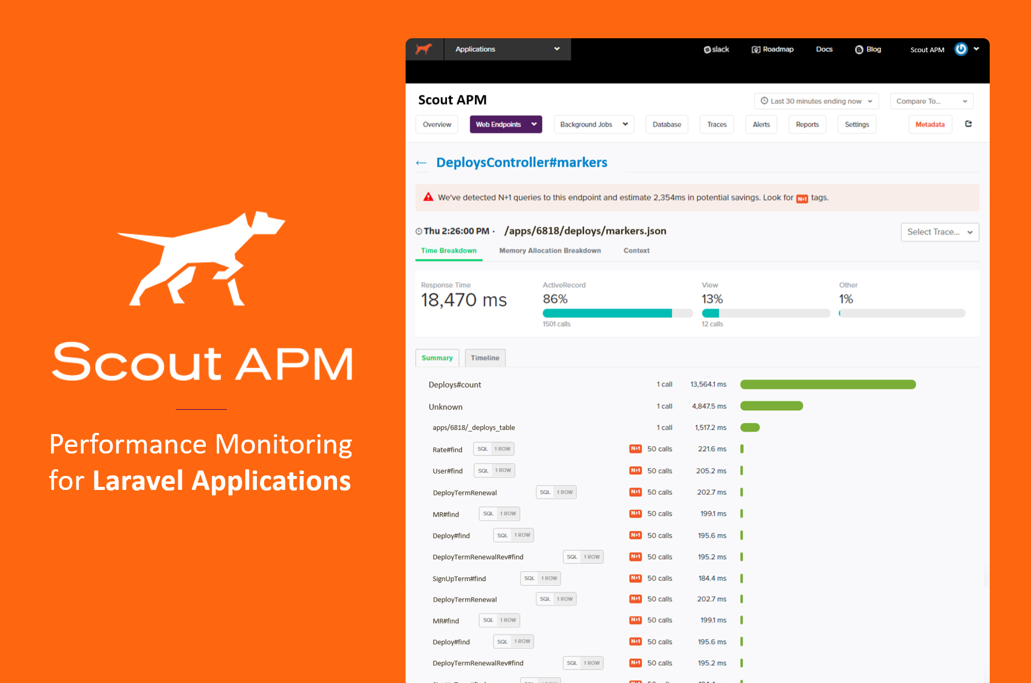Click the 18,470 ms response time

(x=464, y=300)
